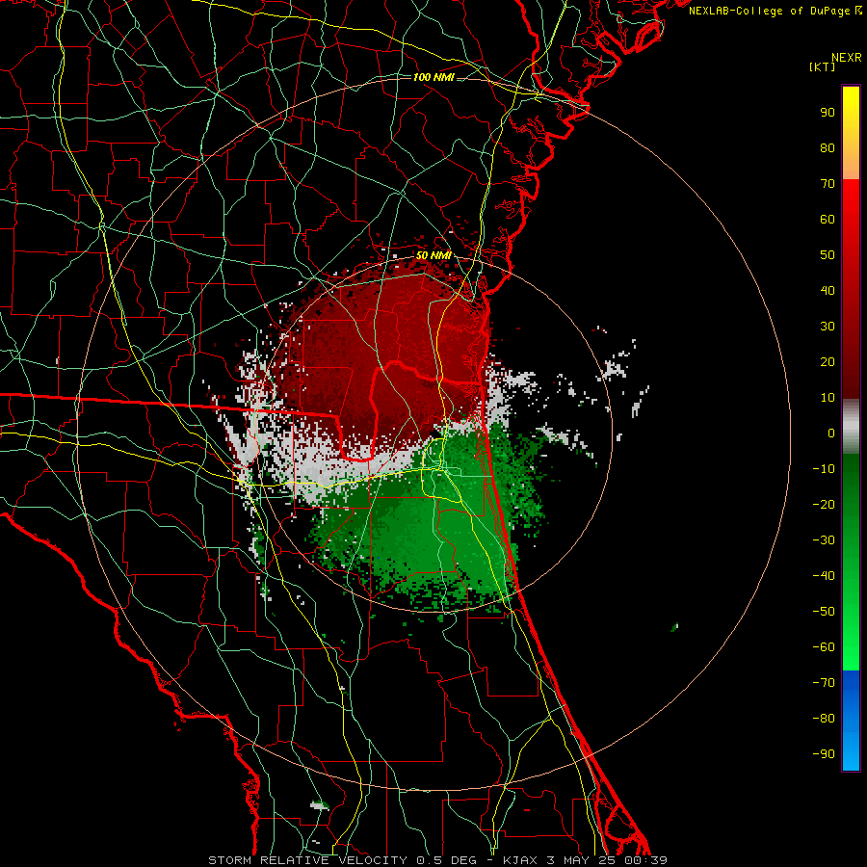Click the 30 value on the velocity scale
Viewport: 867px width, 867px height.
tap(828, 327)
